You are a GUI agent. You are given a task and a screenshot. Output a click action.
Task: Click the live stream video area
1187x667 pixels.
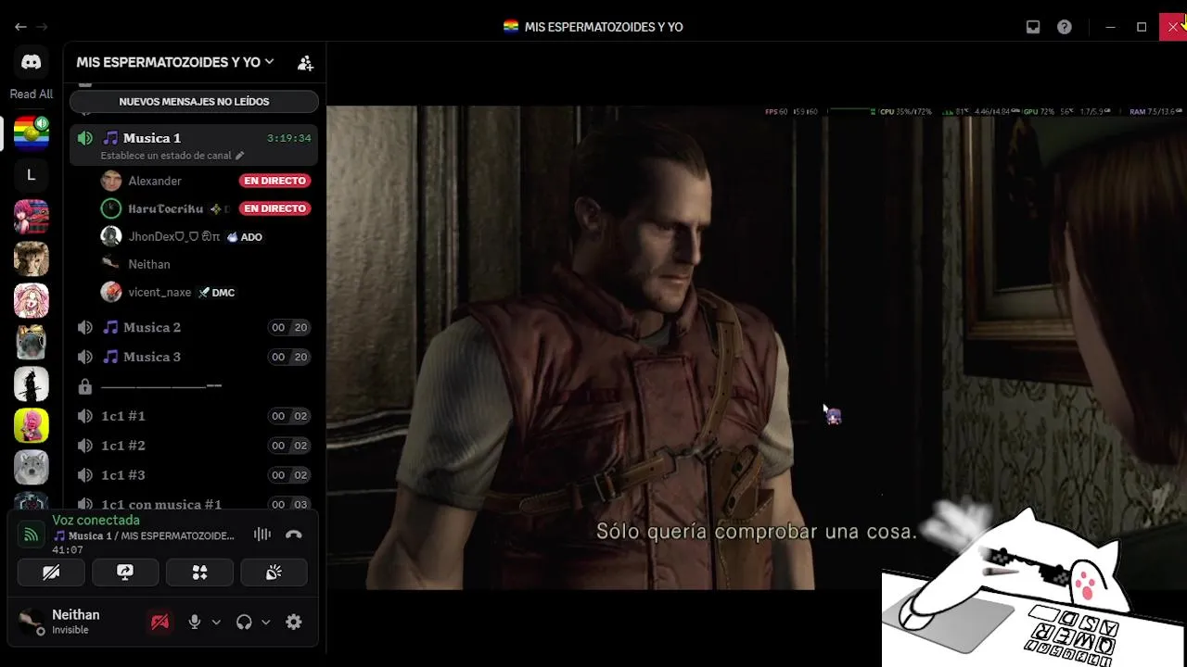[x=757, y=347]
